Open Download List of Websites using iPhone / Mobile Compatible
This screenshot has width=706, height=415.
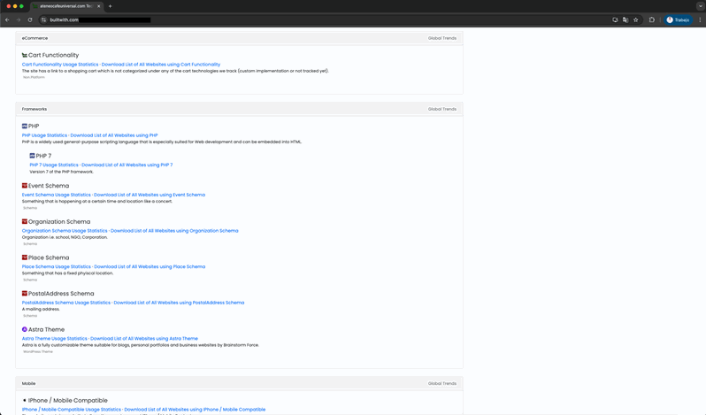[x=195, y=410]
